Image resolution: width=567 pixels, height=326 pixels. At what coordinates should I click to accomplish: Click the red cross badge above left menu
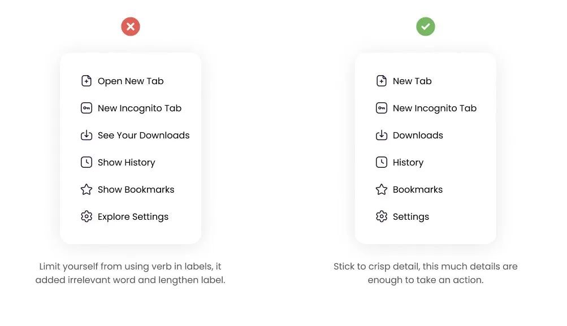click(131, 27)
